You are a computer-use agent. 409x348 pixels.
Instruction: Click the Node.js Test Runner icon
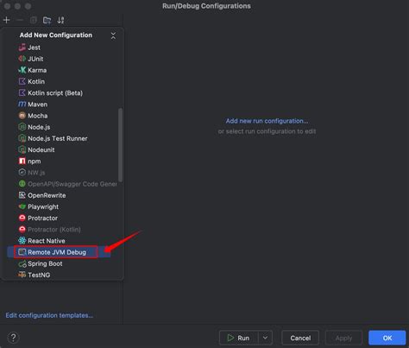[x=22, y=138]
